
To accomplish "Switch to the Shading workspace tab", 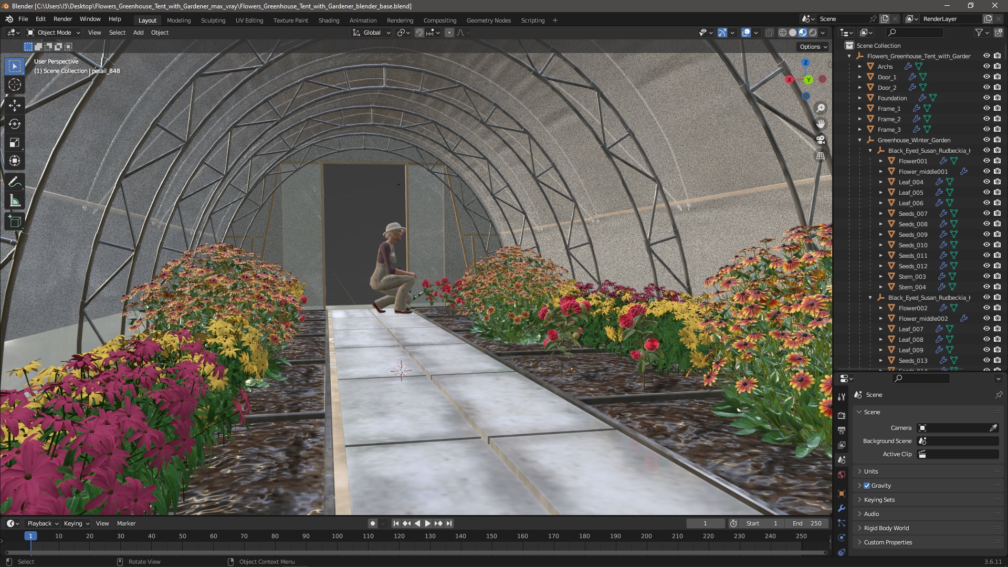I will pos(329,20).
